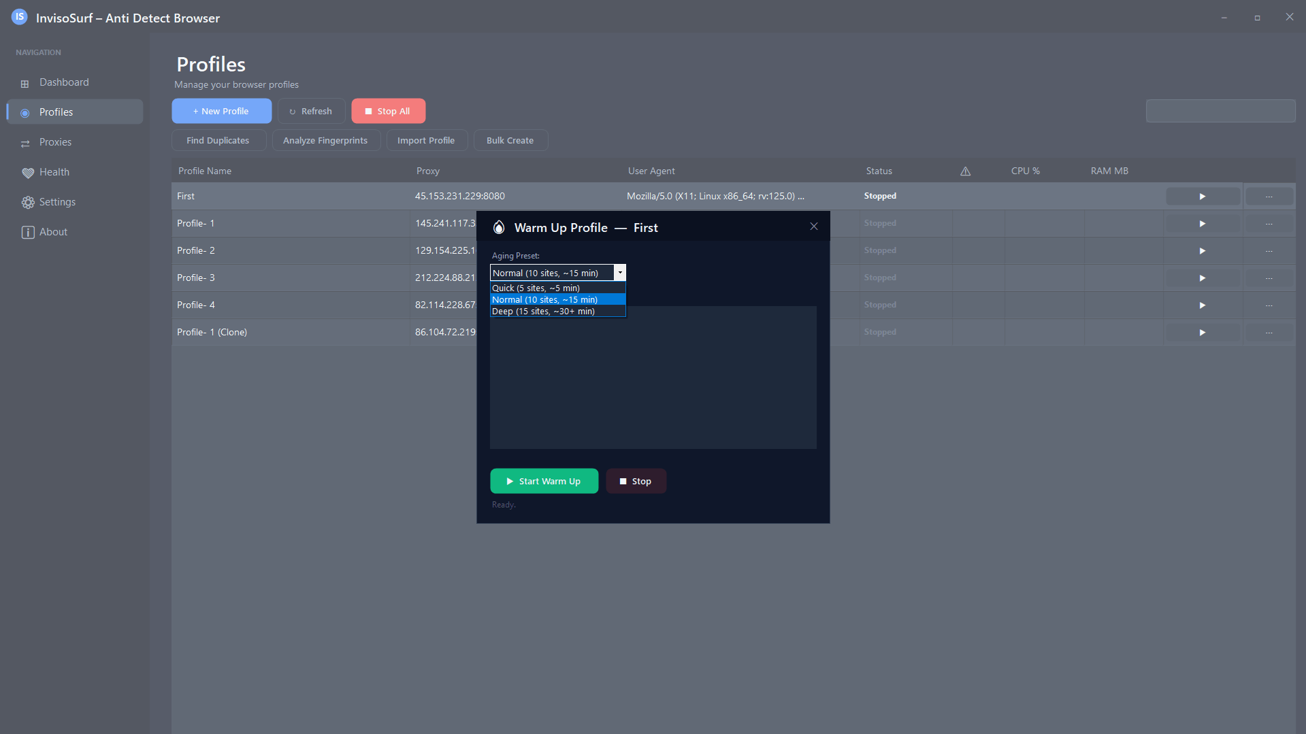Select Profiles in the sidebar
Viewport: 1306px width, 734px height.
tap(75, 112)
